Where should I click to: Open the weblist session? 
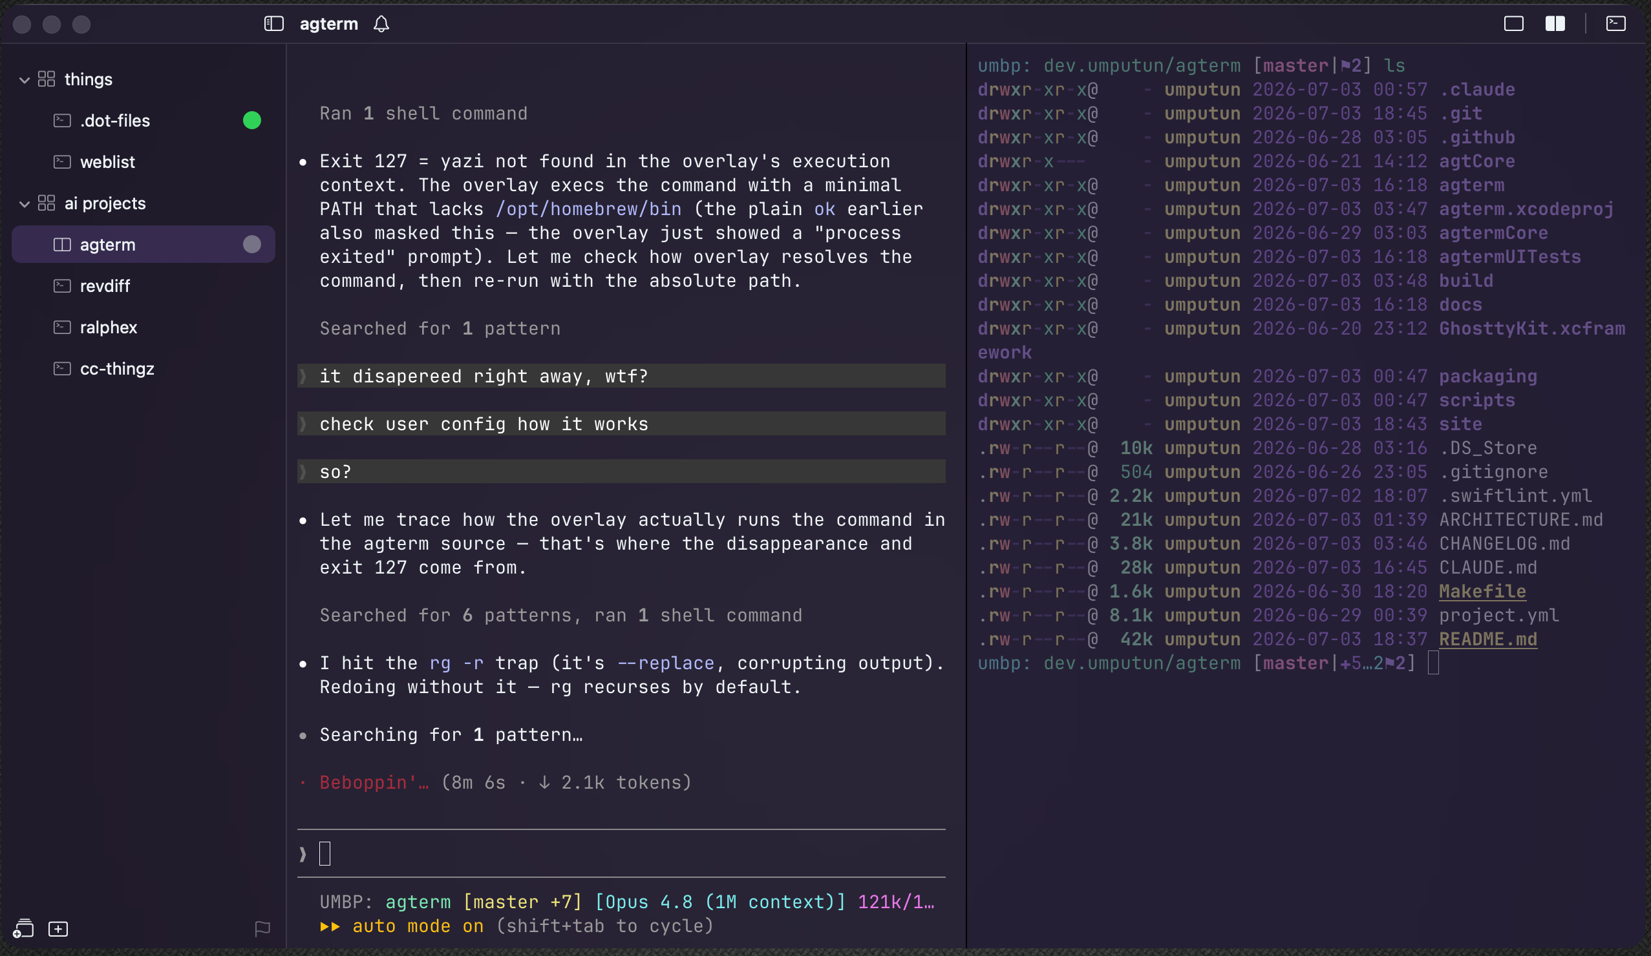(x=144, y=161)
